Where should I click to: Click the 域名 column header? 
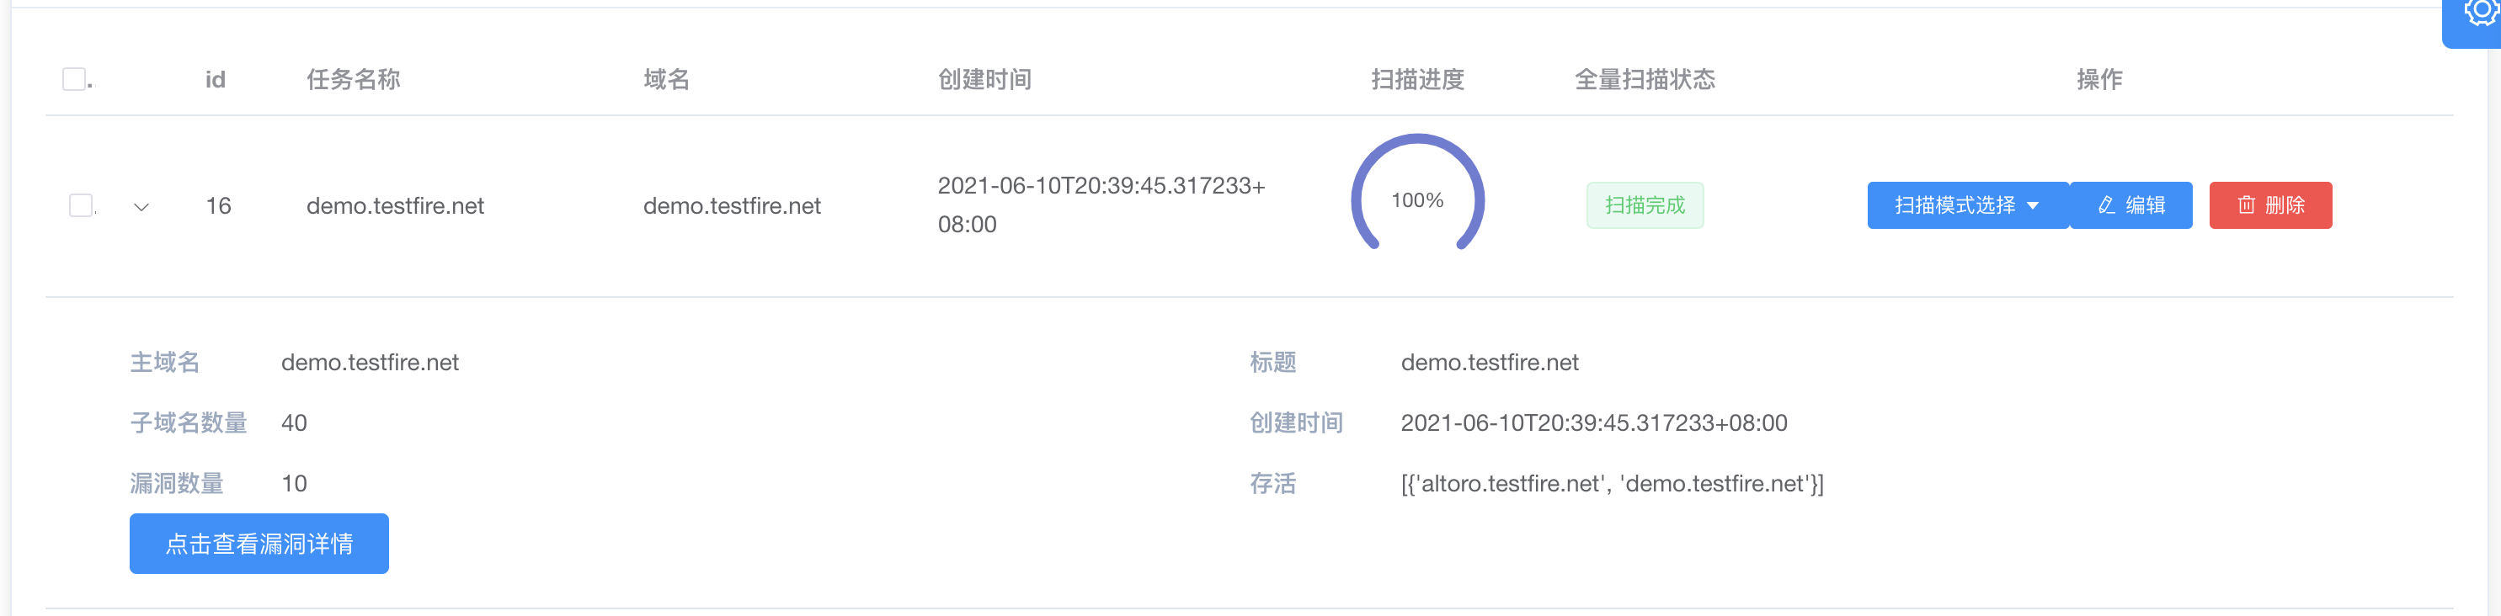tap(666, 80)
